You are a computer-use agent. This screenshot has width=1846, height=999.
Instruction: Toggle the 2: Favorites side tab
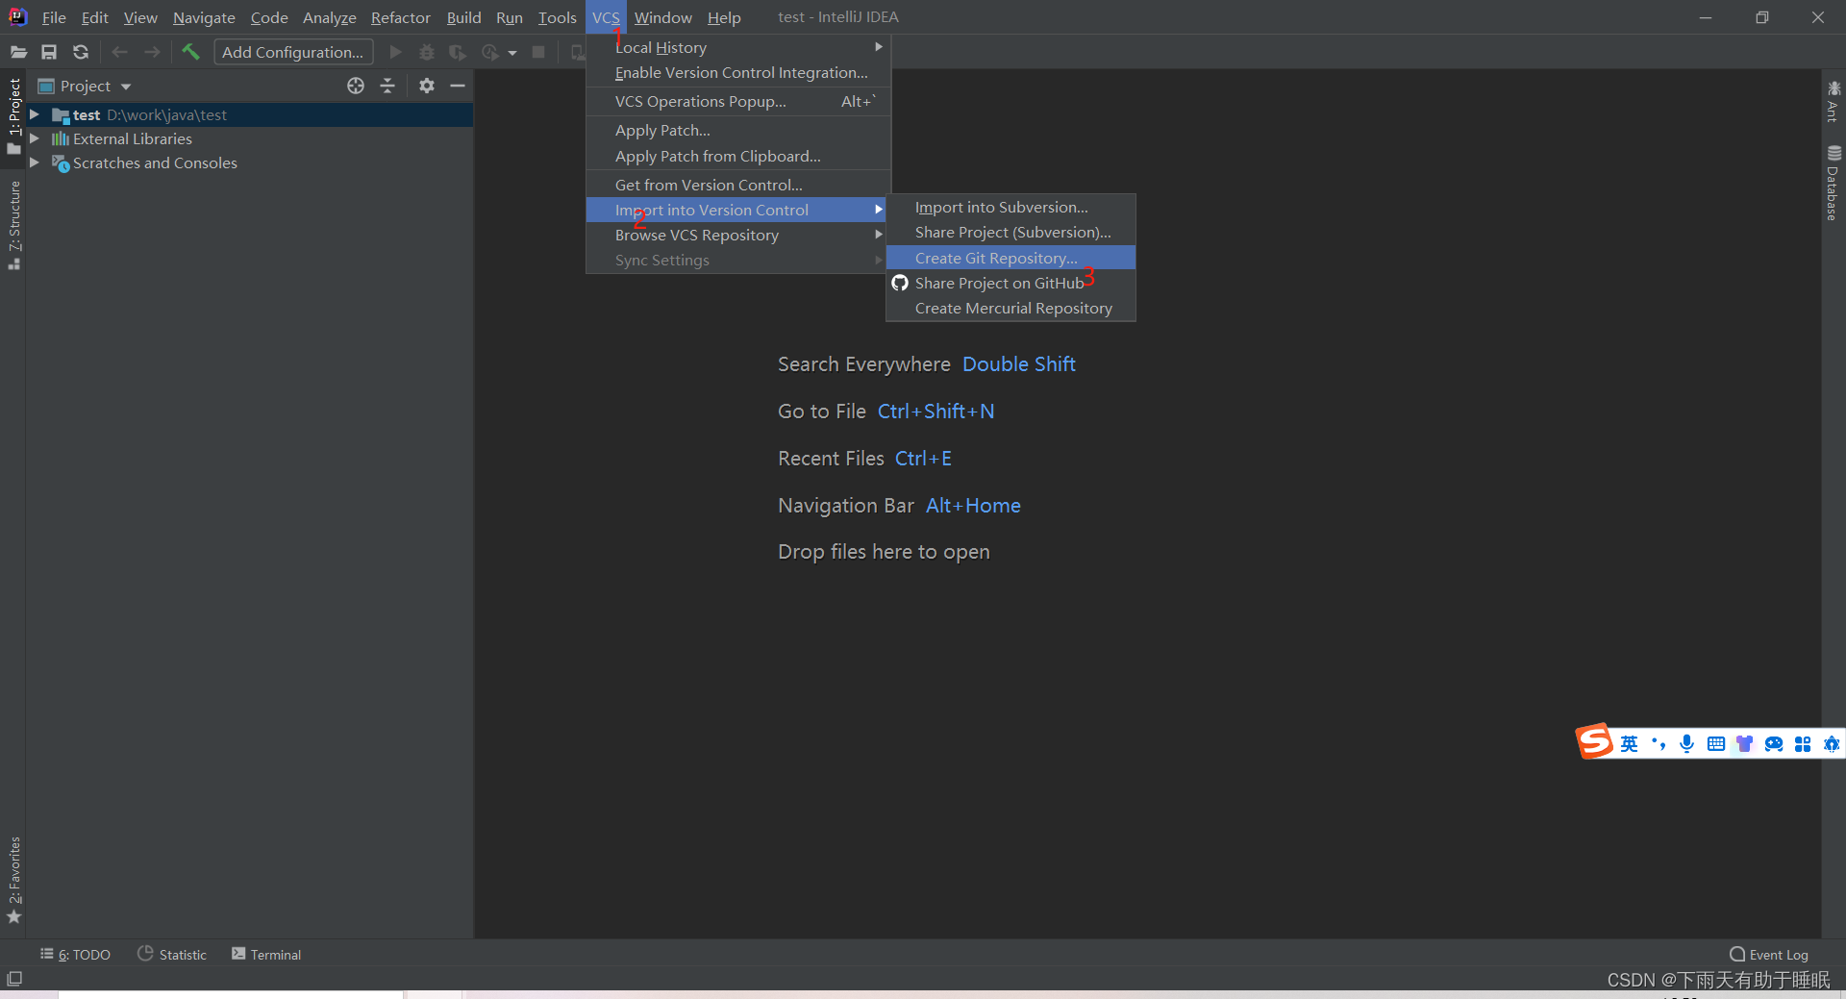pos(13,880)
